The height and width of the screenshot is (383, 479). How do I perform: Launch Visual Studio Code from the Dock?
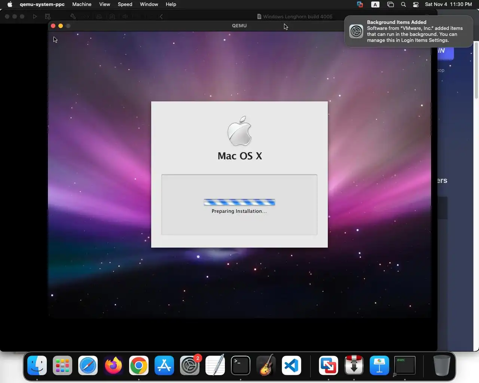pyautogui.click(x=292, y=365)
